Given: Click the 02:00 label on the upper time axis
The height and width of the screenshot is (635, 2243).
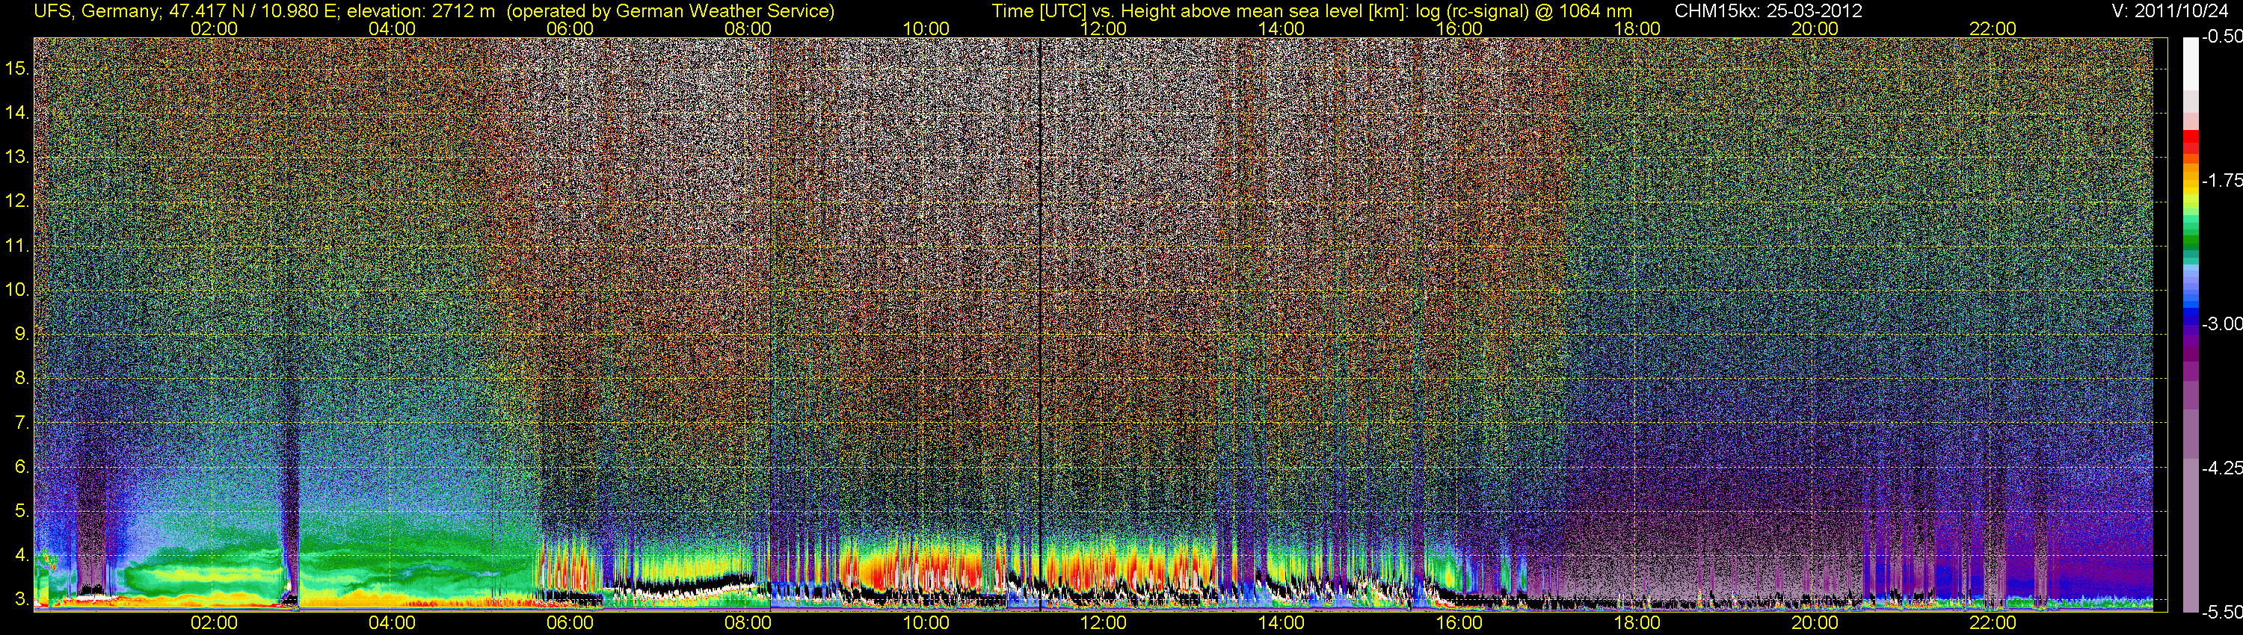Looking at the screenshot, I should pyautogui.click(x=213, y=28).
